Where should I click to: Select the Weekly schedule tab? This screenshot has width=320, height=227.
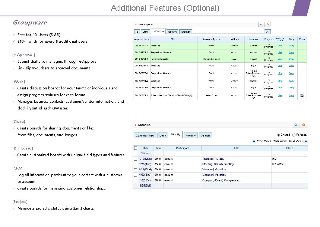point(176,135)
